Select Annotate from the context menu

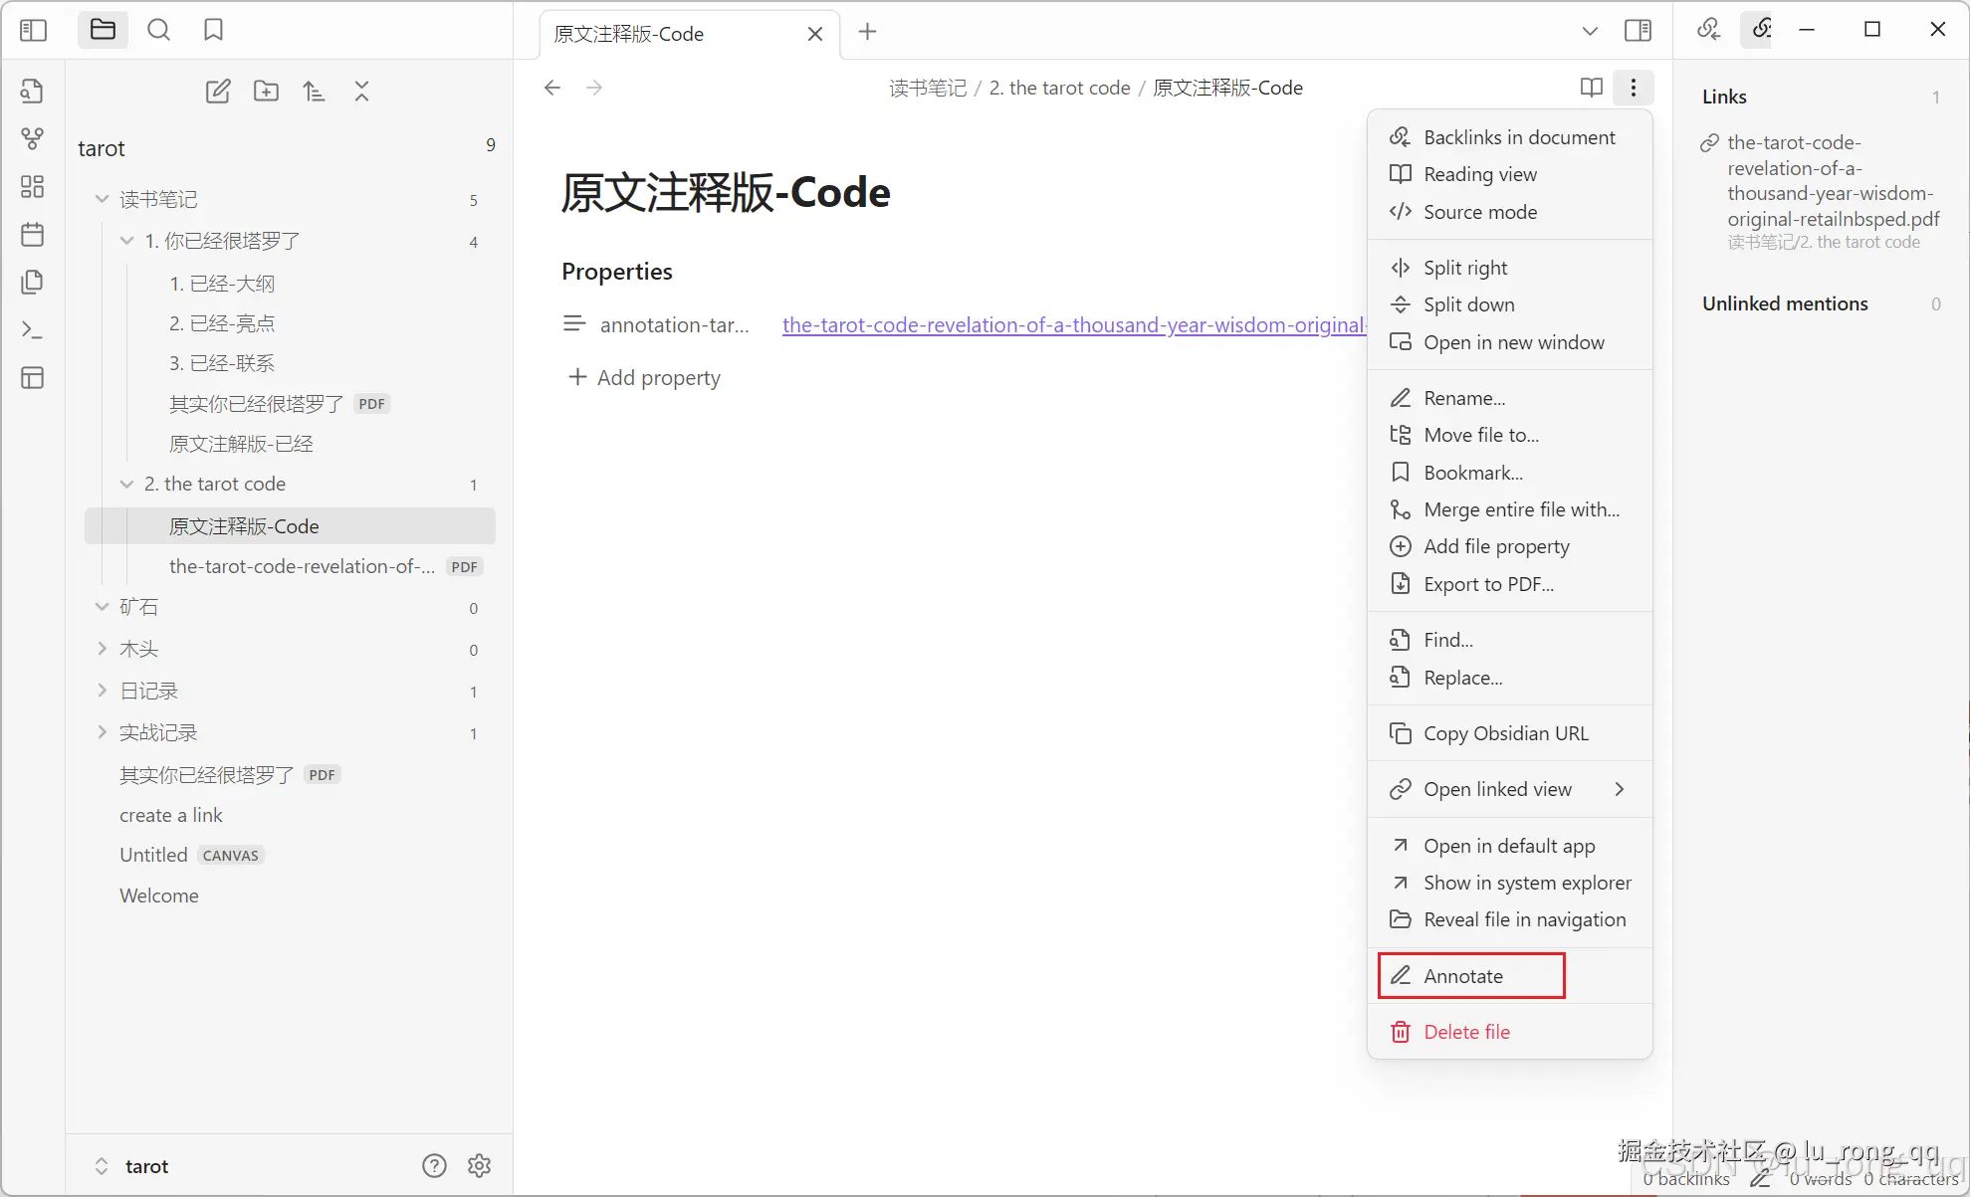click(1470, 975)
